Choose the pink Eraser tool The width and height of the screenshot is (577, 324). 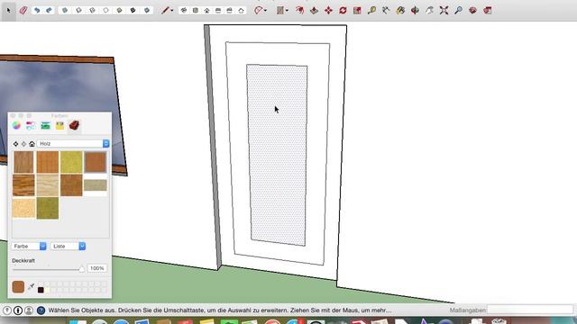[x=23, y=10]
